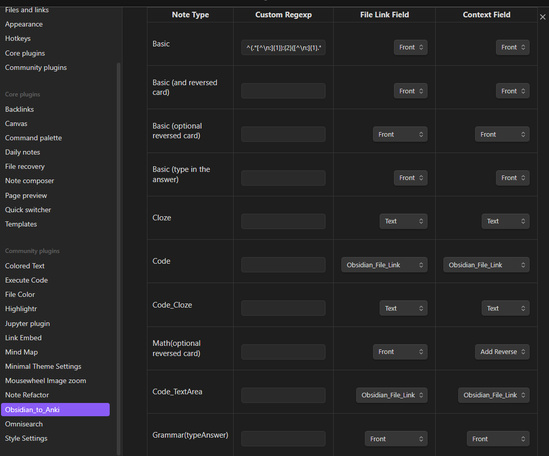Expand Code_TextArea Context Field dropdown

[493, 395]
